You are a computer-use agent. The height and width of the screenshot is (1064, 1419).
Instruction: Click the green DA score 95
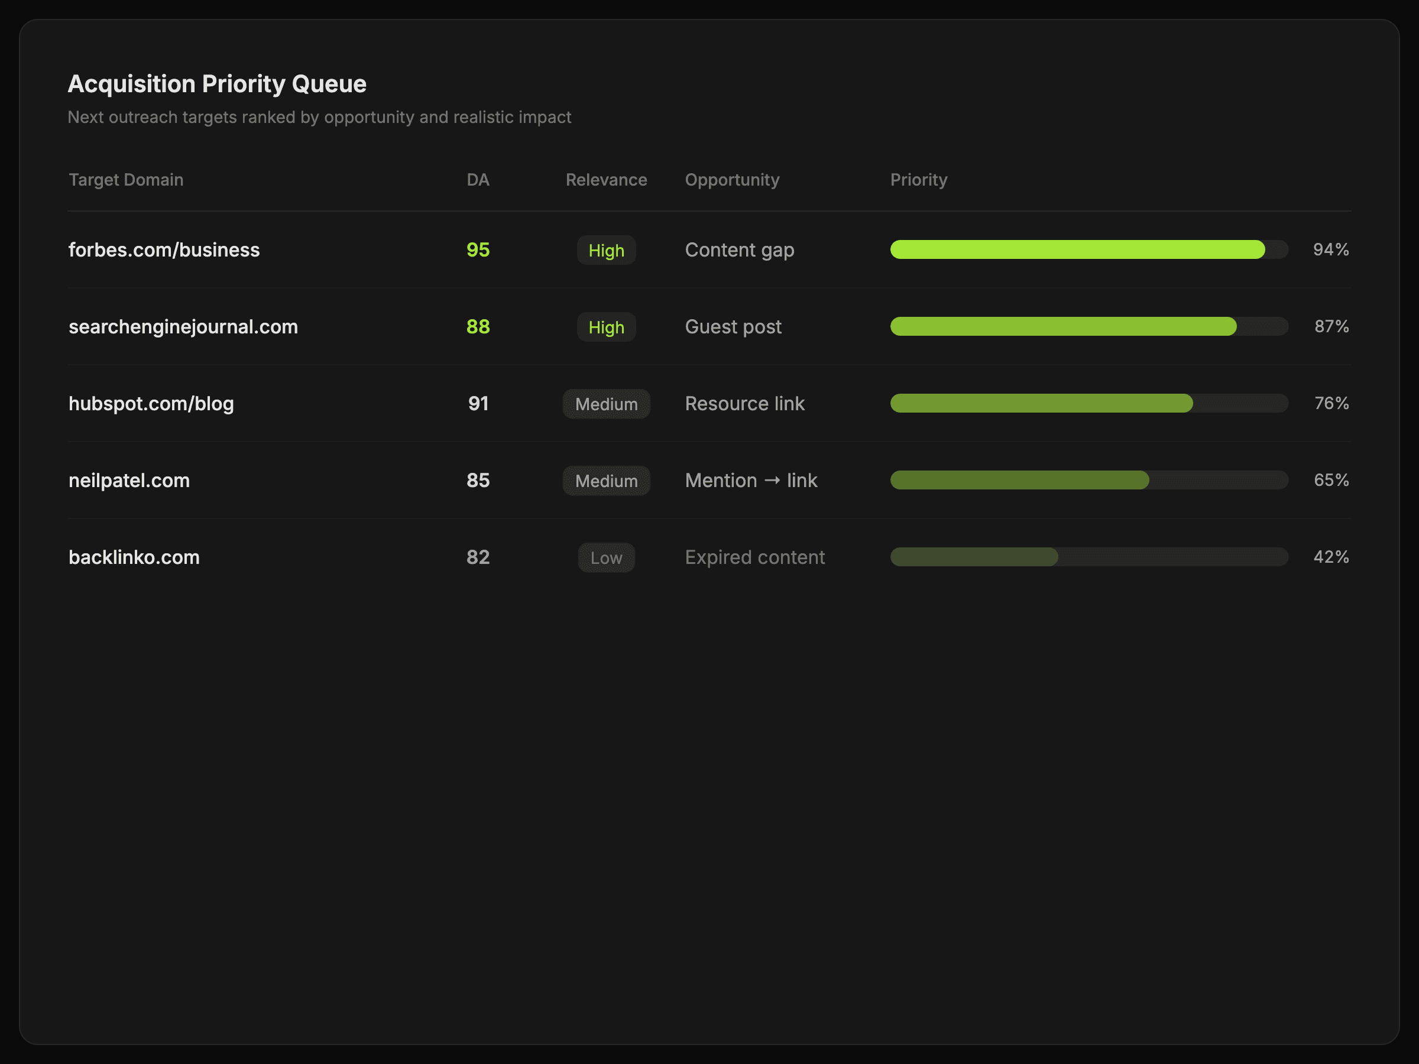[x=478, y=249]
